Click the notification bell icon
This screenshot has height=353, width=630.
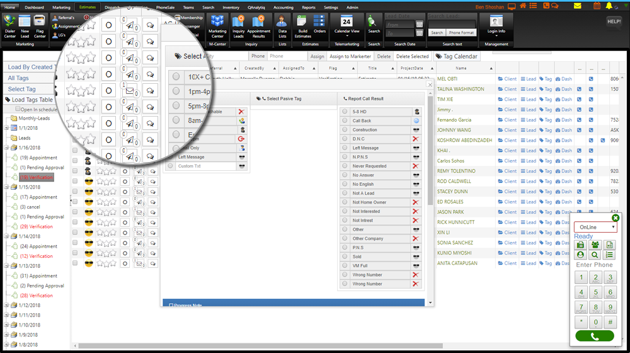pos(609,6)
